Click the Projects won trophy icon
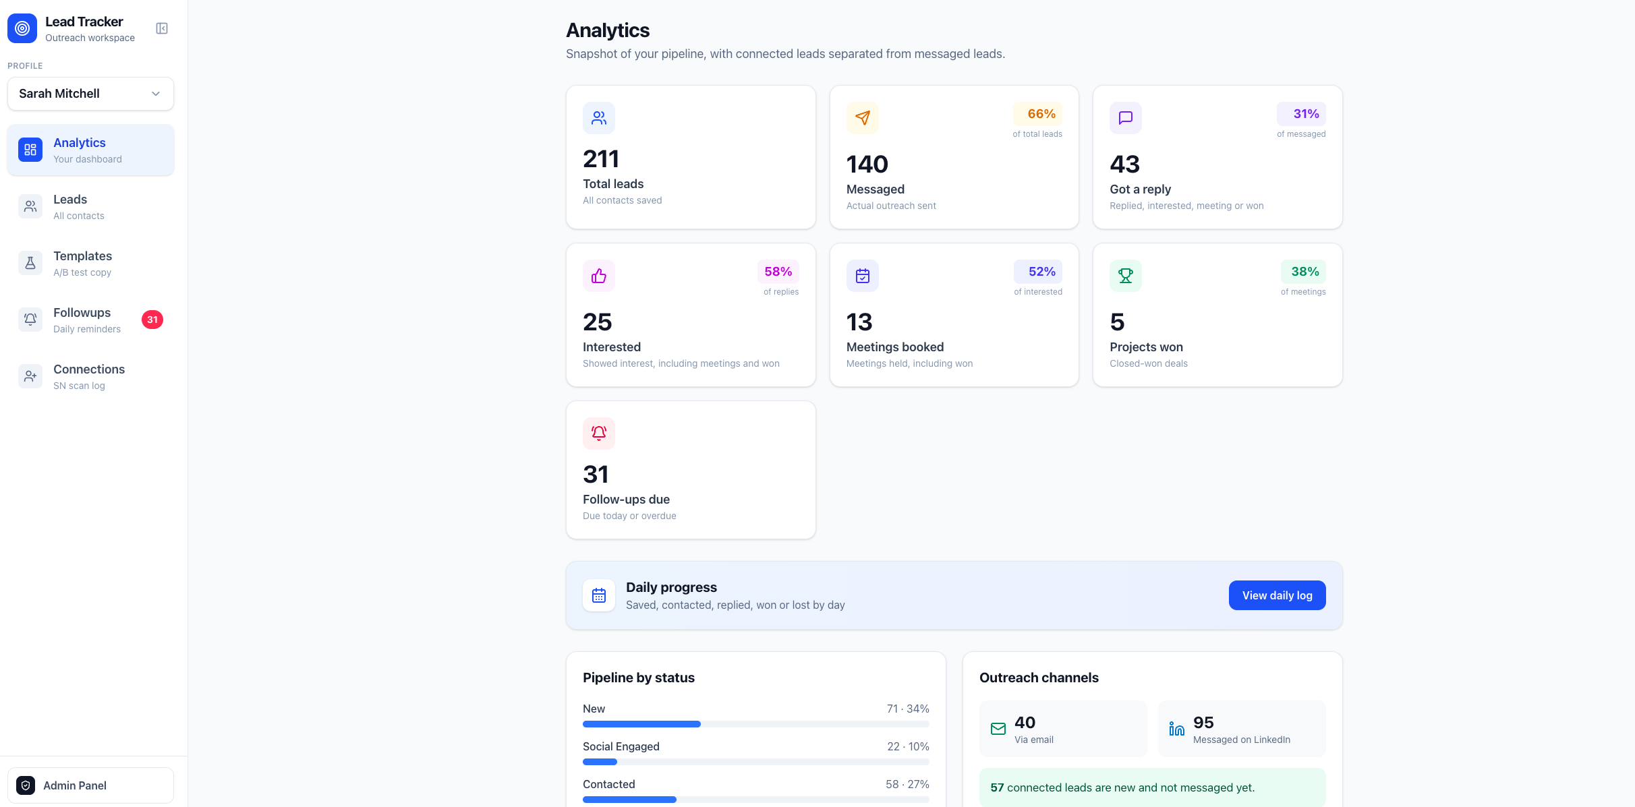The width and height of the screenshot is (1635, 807). click(1126, 276)
